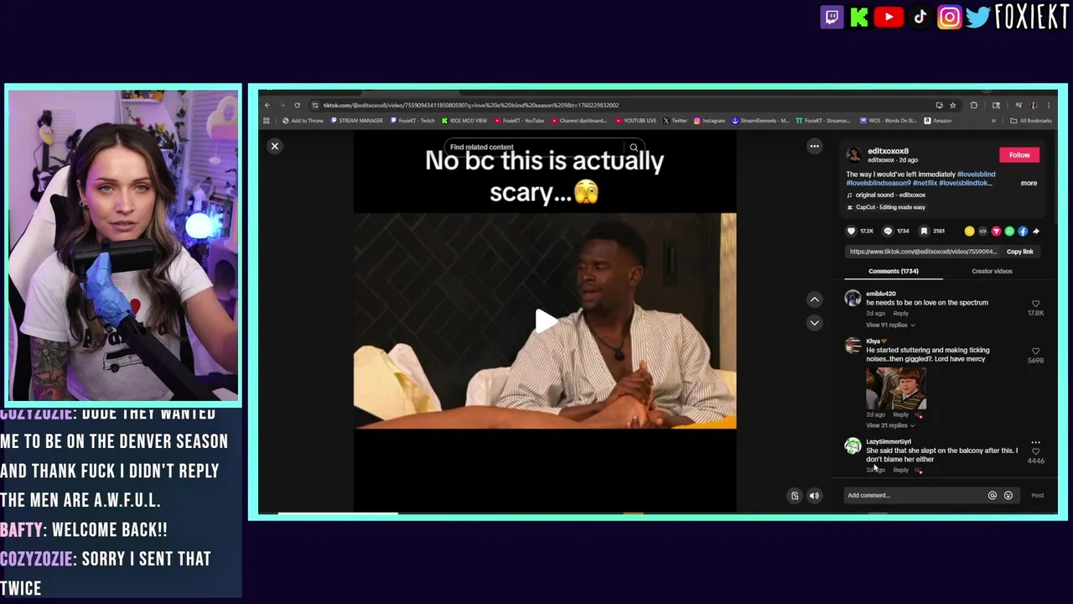Open the emoji picker in comment box
This screenshot has width=1073, height=604.
[x=1008, y=496]
